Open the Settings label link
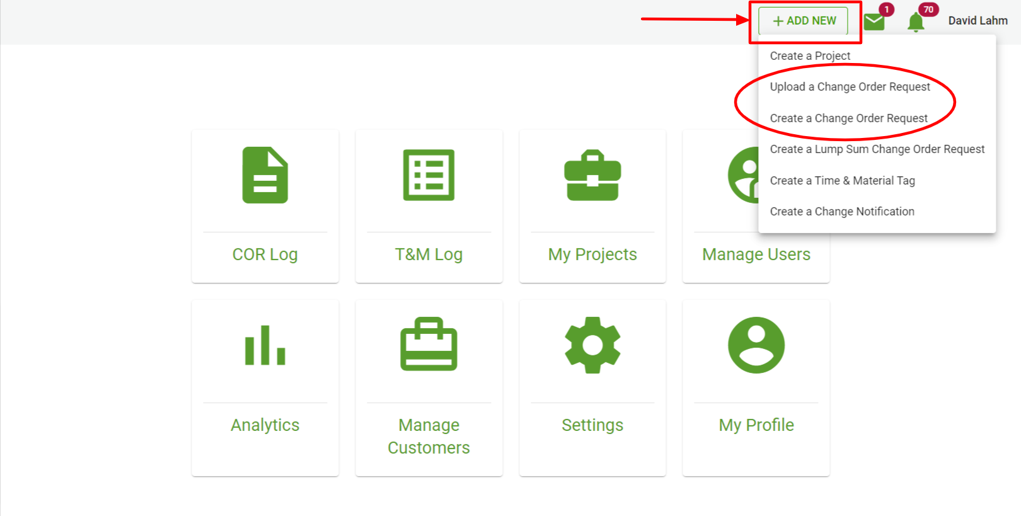 [592, 425]
